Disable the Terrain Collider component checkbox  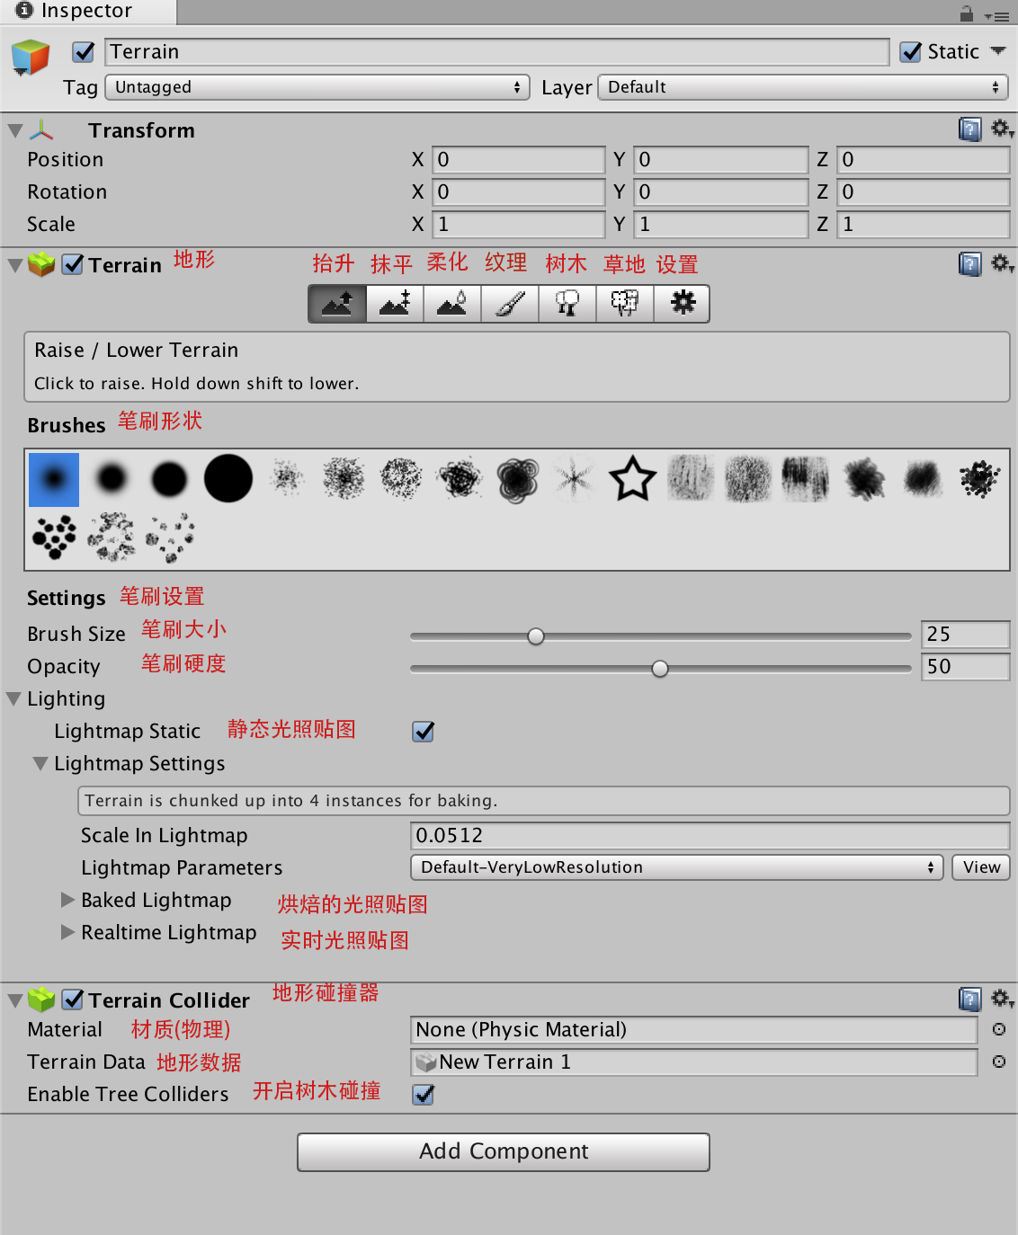73,1000
